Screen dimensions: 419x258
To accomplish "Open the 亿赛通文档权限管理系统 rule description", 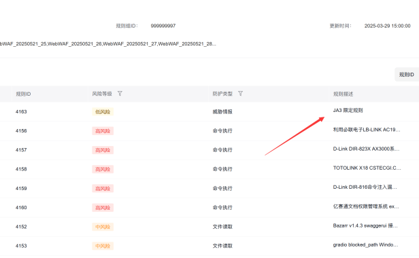I will pos(366,206).
